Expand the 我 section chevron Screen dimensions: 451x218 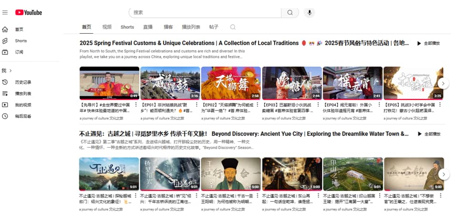(10, 70)
